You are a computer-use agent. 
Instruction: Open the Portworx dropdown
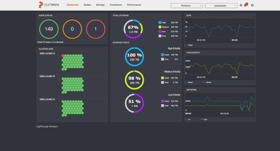click(x=187, y=5)
